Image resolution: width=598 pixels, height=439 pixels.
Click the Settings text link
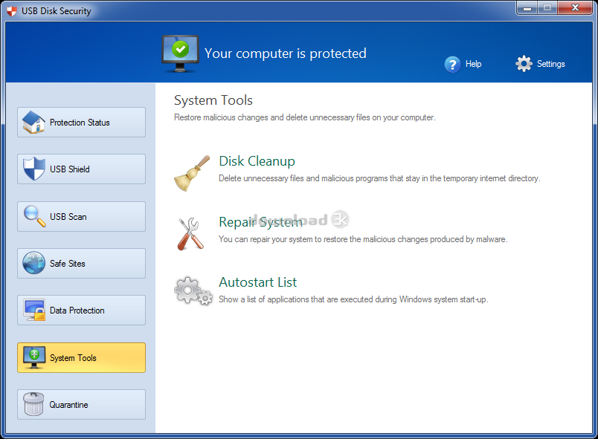550,64
